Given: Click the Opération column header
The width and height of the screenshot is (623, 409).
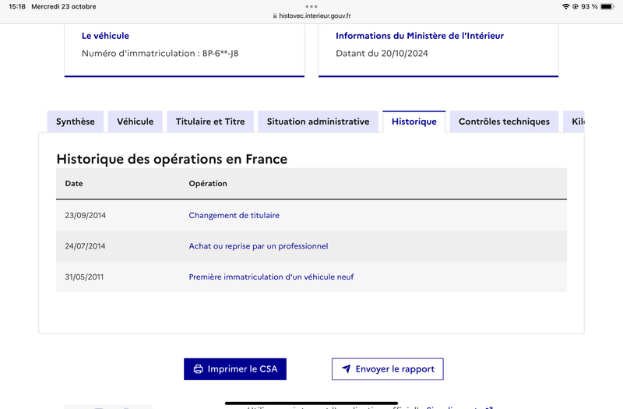Looking at the screenshot, I should click(208, 184).
